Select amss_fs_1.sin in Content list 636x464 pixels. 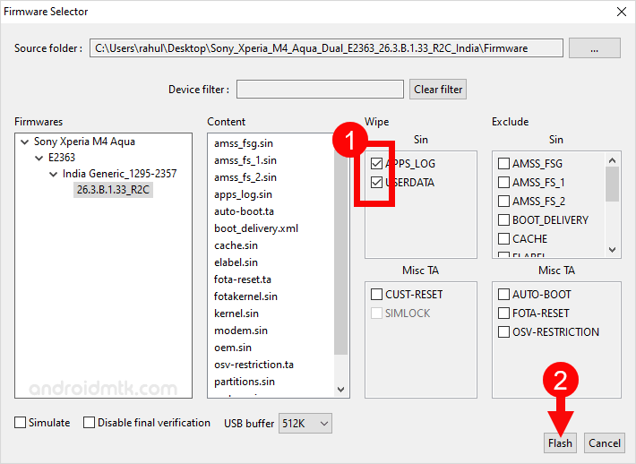coord(245,160)
